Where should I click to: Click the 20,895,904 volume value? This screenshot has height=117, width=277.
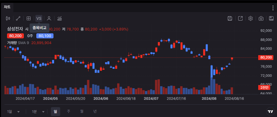[x=41, y=43]
